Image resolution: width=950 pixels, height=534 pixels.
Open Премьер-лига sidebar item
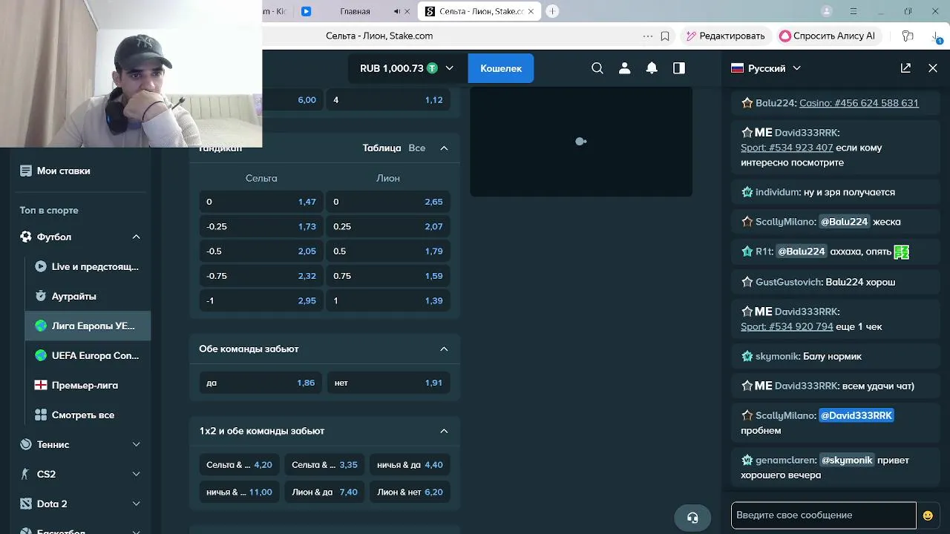coord(88,385)
